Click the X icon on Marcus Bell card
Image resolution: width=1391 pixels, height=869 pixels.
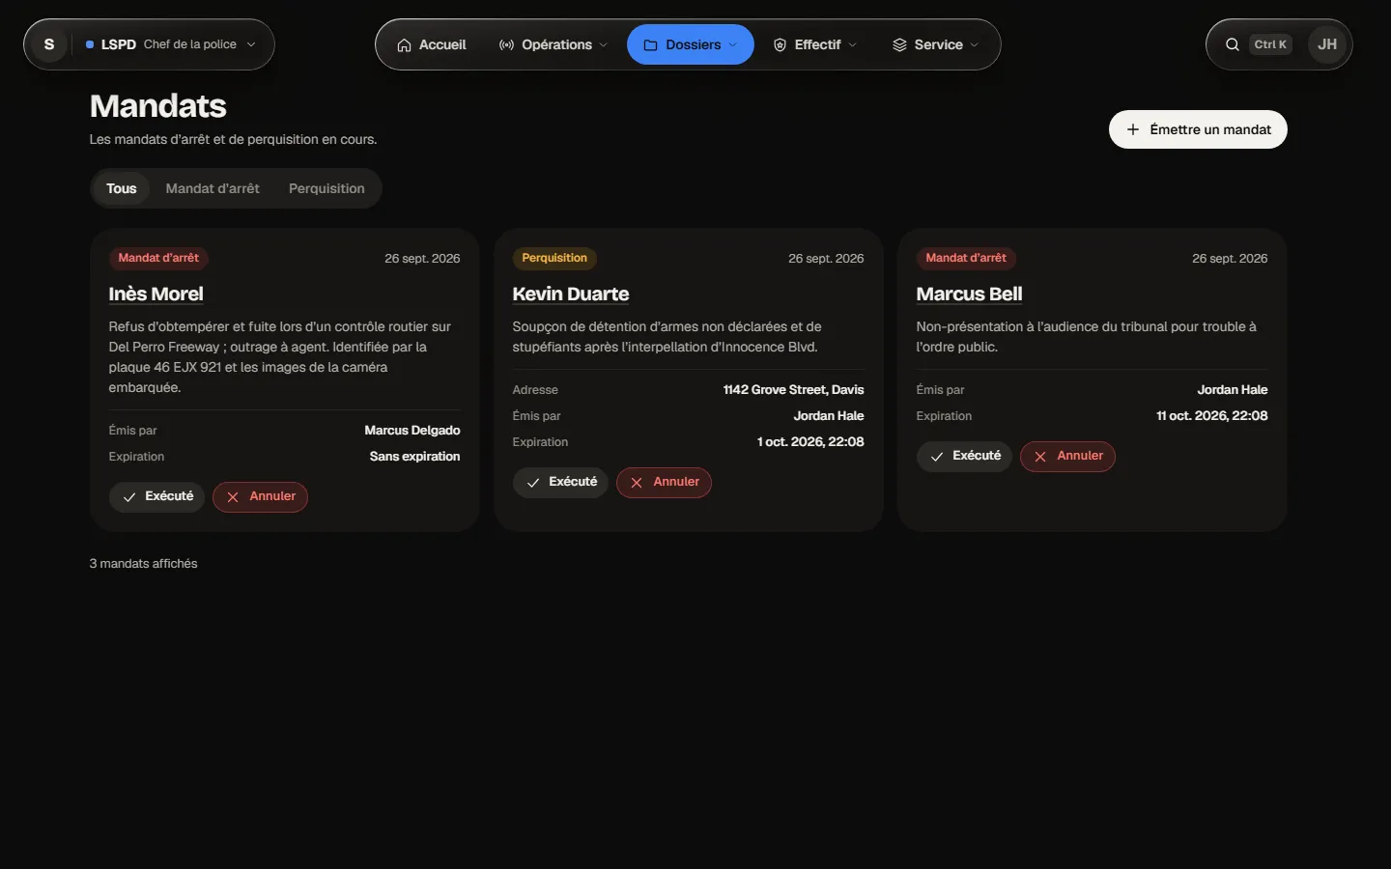pyautogui.click(x=1040, y=457)
